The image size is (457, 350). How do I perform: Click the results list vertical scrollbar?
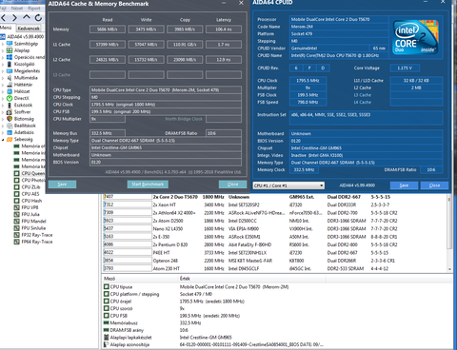pyautogui.click(x=449, y=232)
